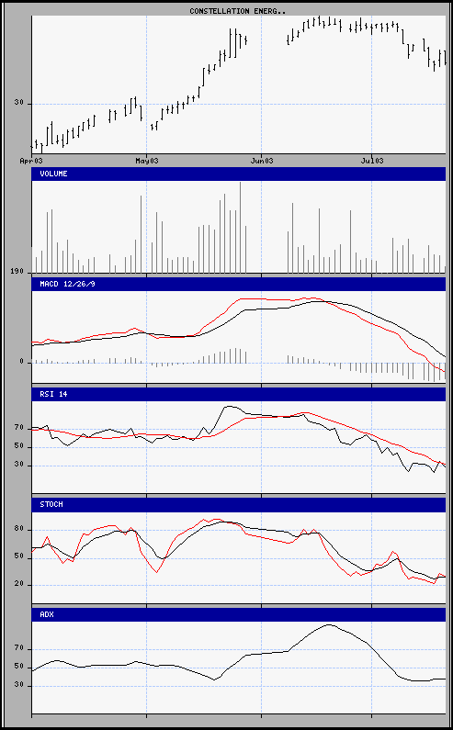Image resolution: width=453 pixels, height=730 pixels.
Task: Select the MACD 12/26/9 panel header
Action: click(239, 284)
